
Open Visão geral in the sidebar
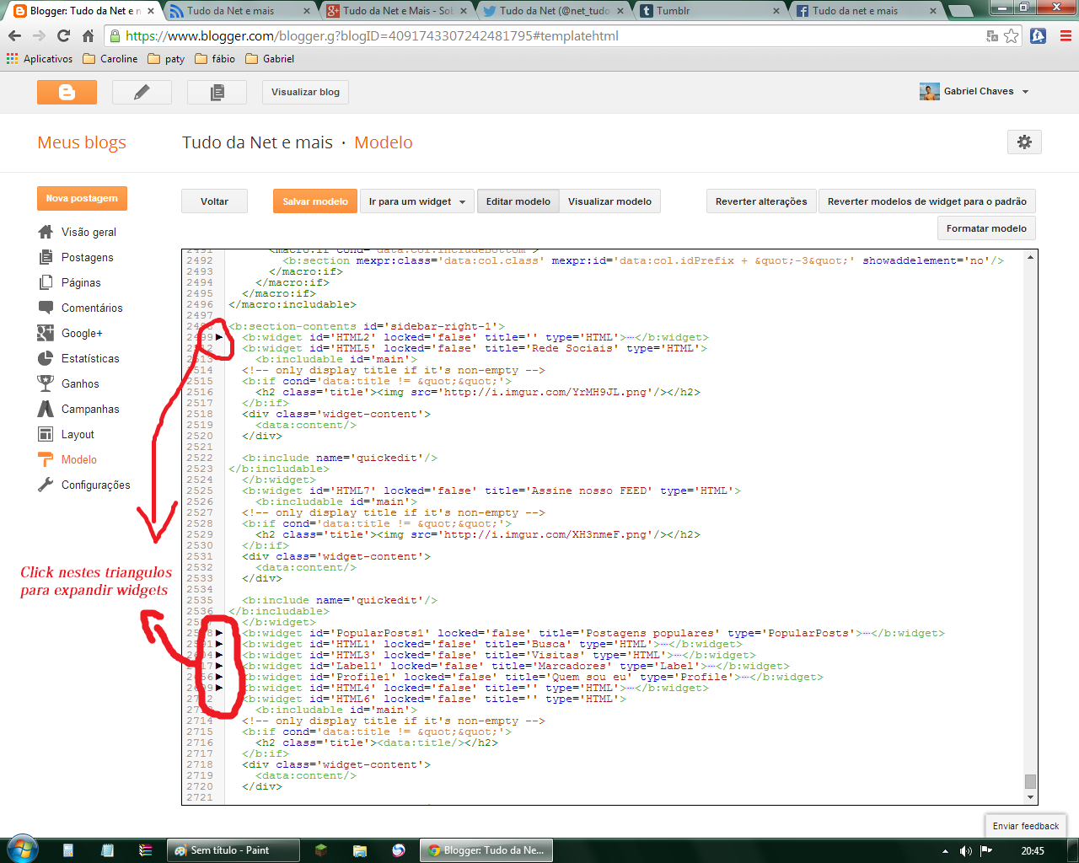(x=89, y=232)
